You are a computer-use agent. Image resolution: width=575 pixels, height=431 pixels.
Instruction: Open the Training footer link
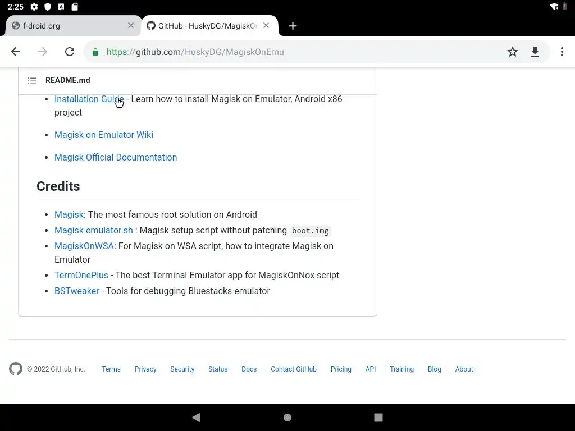click(x=401, y=369)
